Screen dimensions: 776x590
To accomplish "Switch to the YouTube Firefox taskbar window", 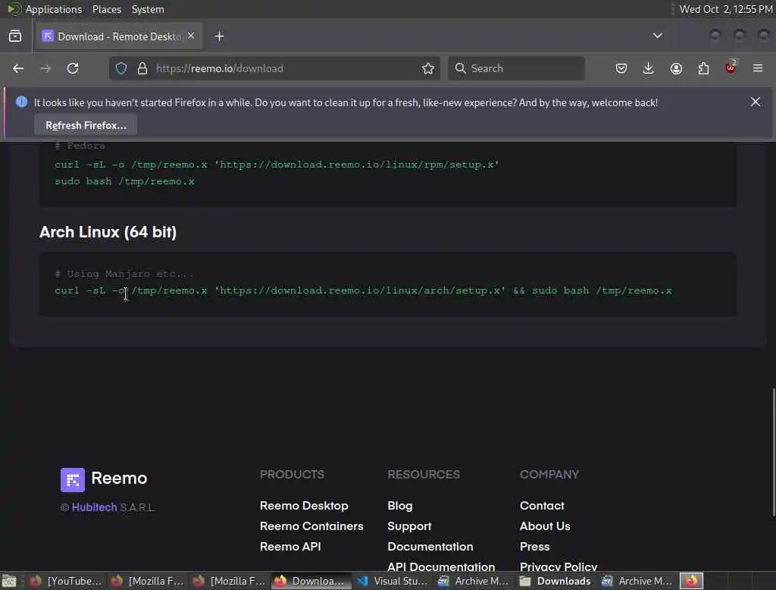I will tap(65, 581).
